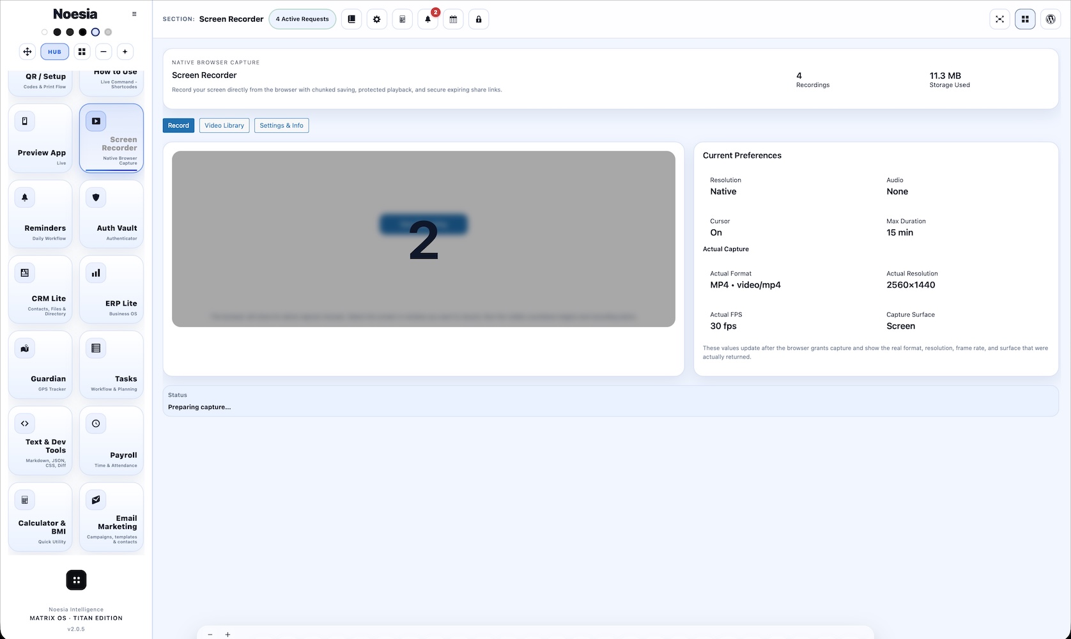
Task: Switch to the Record tab
Action: coord(178,125)
